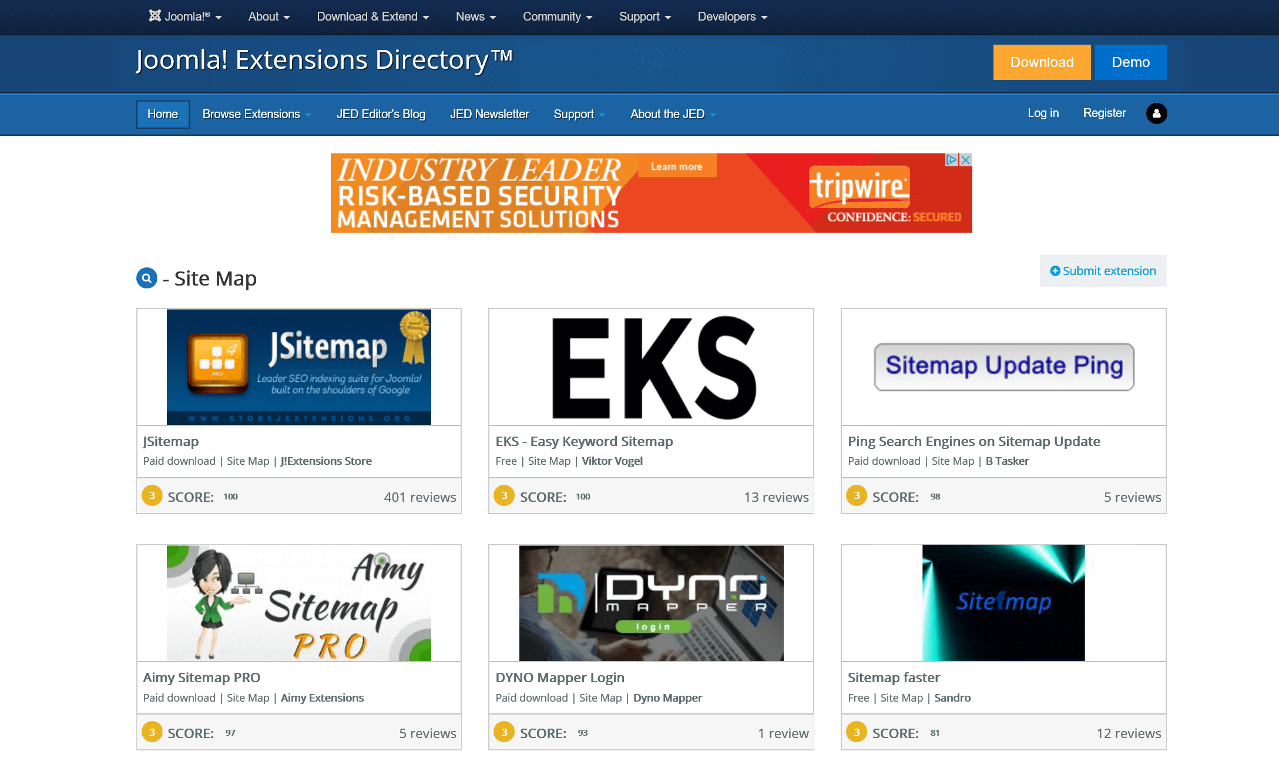The image size is (1279, 778).
Task: Expand the About the JED menu
Action: (673, 115)
